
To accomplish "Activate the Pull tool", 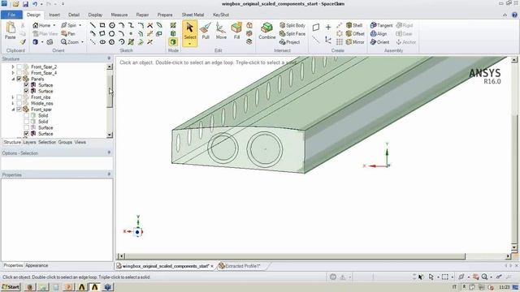I will (x=206, y=31).
